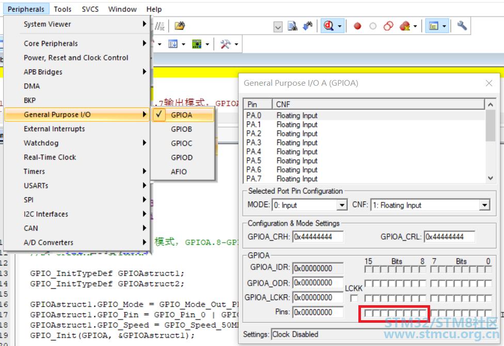This screenshot has height=346, width=504.
Task: Check bit 15 of the GPIOA_ODR row
Action: point(368,284)
